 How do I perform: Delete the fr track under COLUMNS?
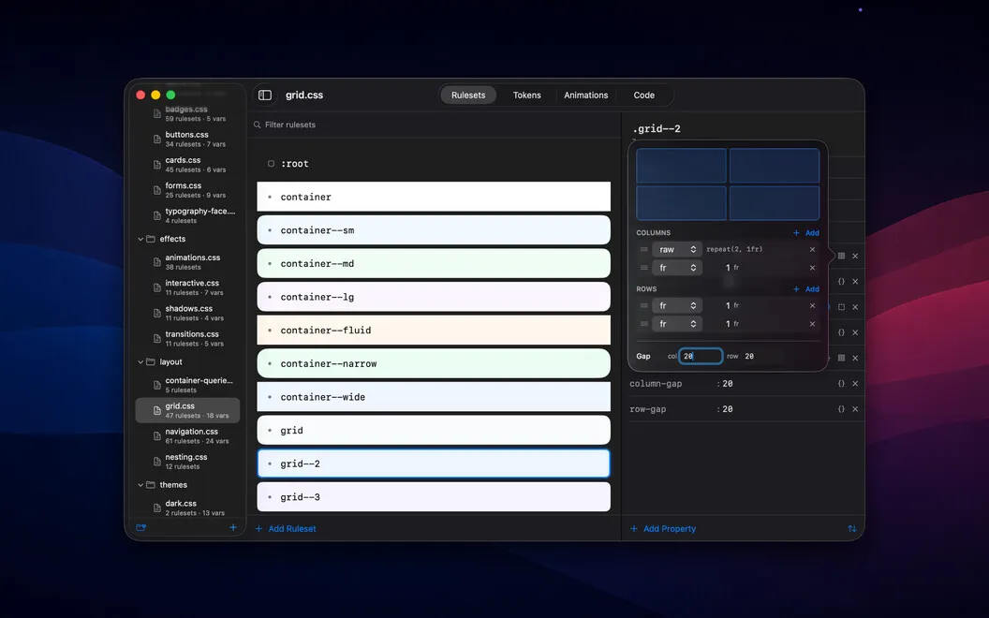(812, 268)
